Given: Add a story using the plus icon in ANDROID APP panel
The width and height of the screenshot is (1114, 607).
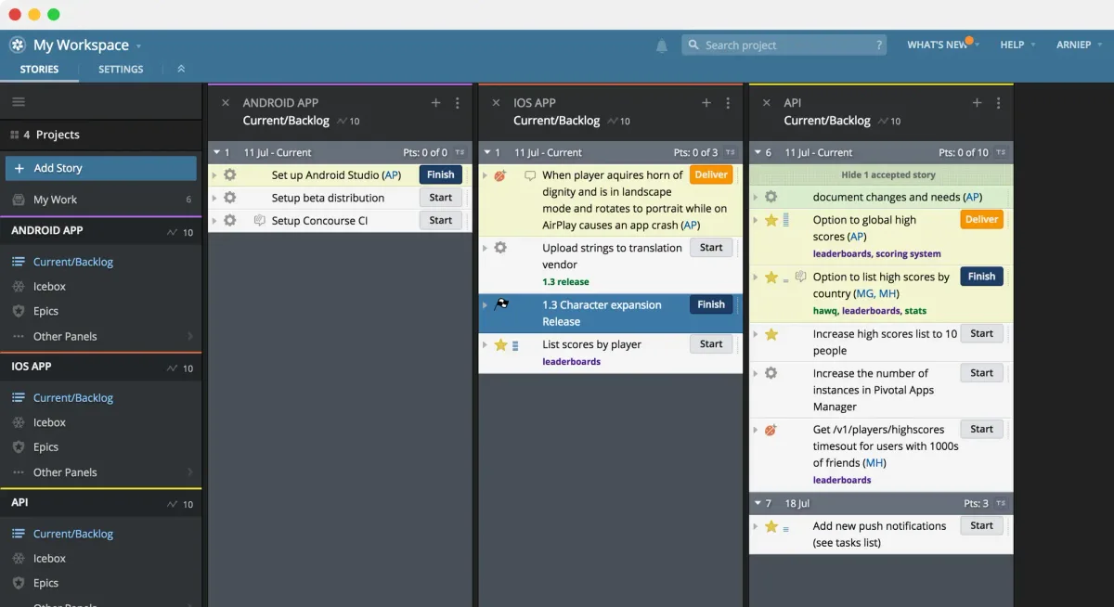Looking at the screenshot, I should point(434,103).
